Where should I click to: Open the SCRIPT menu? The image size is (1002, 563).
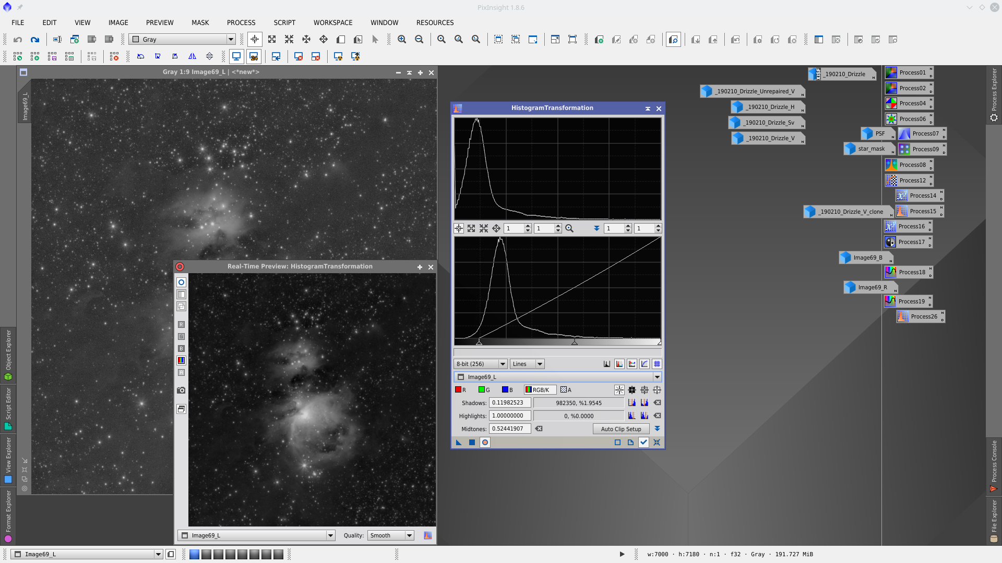pos(284,22)
